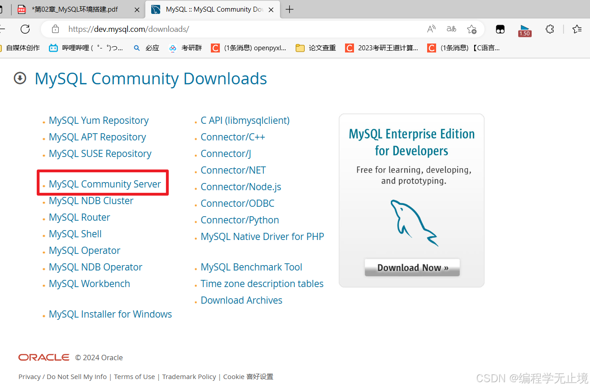Screen dimensions: 590x388
Task: Close the PDF tab 第02章_MySQL环境搭建
Action: (x=137, y=9)
